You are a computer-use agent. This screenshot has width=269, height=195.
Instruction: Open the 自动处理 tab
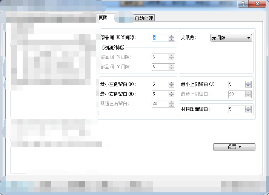(144, 18)
